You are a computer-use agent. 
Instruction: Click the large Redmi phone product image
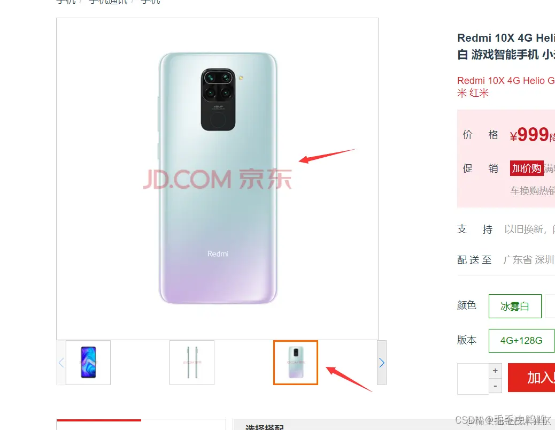pyautogui.click(x=217, y=179)
